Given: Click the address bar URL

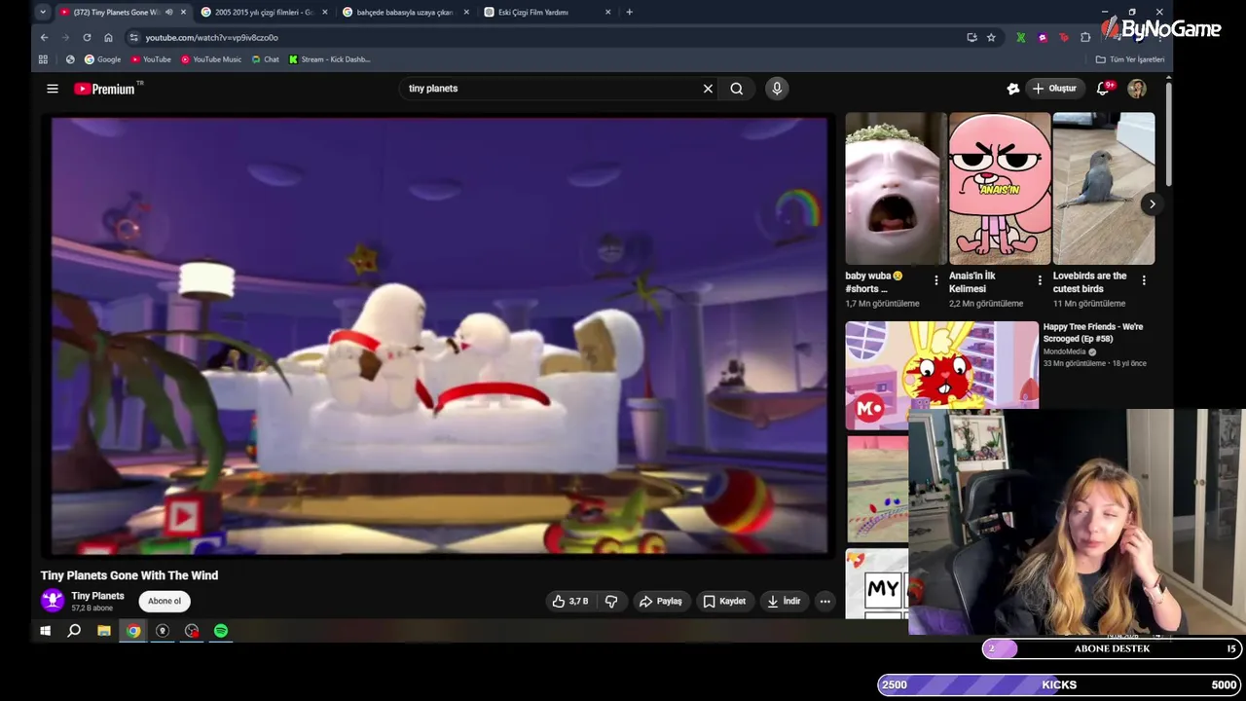Looking at the screenshot, I should 211,38.
